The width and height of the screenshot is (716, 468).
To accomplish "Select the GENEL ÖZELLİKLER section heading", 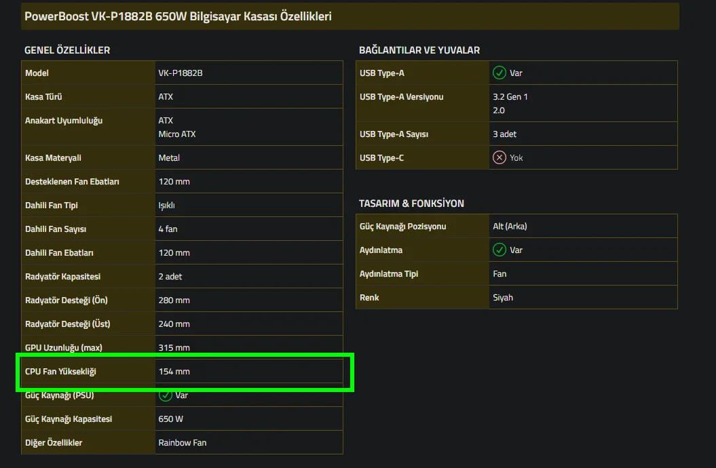I will click(x=67, y=50).
